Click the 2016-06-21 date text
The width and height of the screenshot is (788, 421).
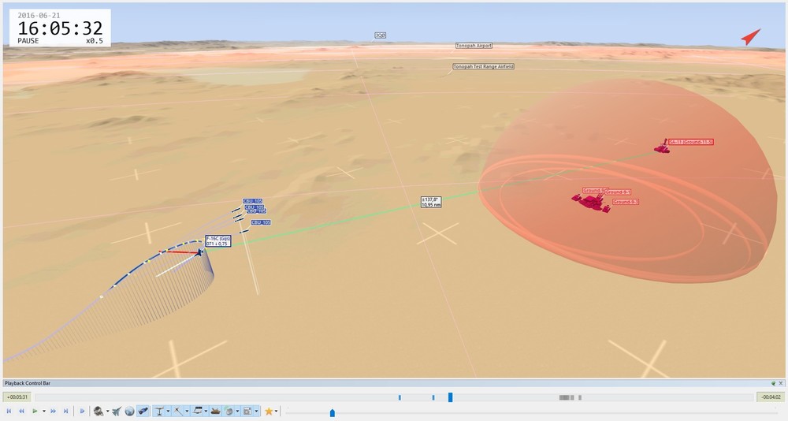(39, 16)
